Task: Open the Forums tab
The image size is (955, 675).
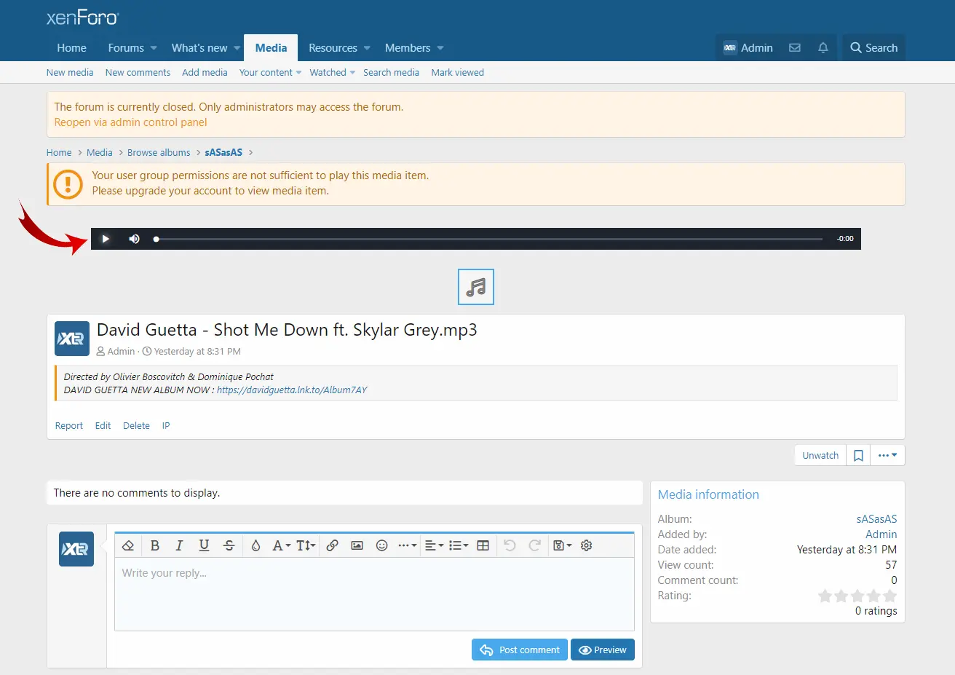Action: [x=126, y=48]
